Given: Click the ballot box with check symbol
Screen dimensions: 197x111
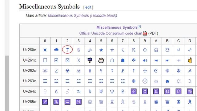Looking at the screenshot, I should [x=56, y=60].
